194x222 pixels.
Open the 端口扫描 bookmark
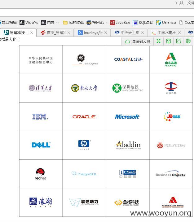coord(8,23)
